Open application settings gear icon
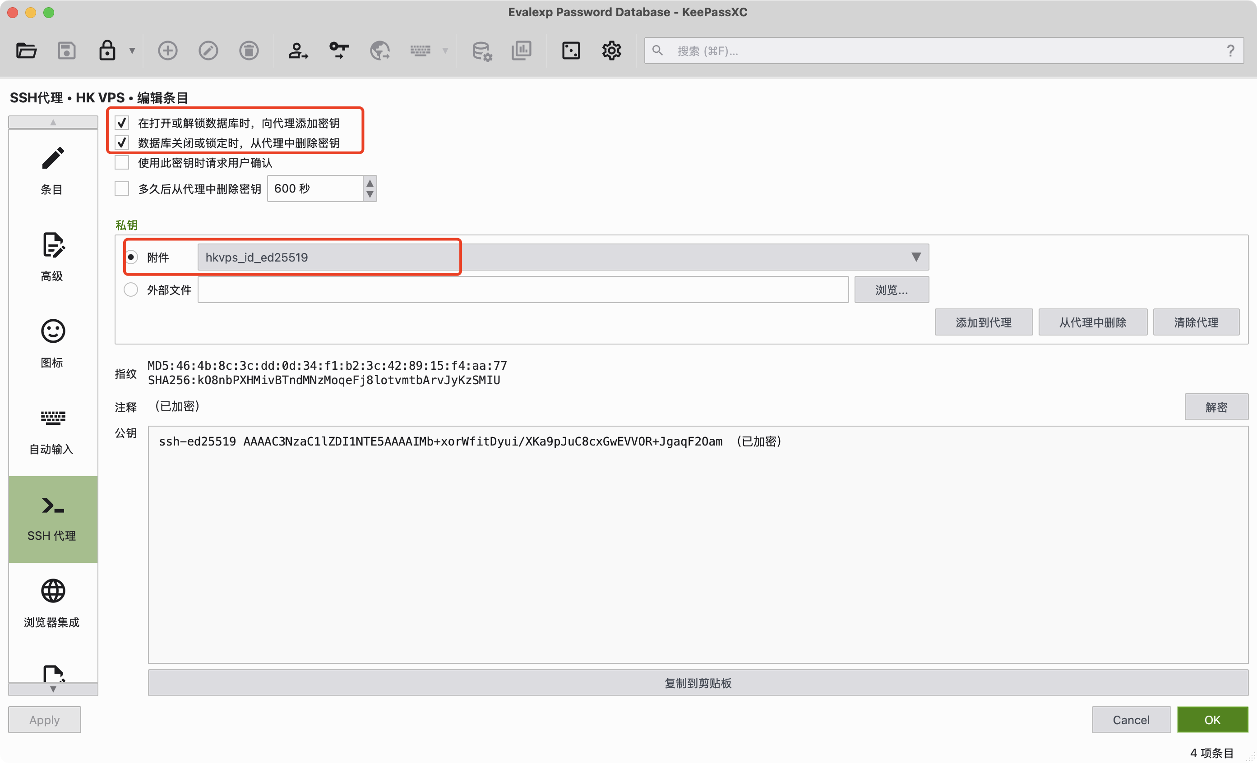 pos(611,51)
